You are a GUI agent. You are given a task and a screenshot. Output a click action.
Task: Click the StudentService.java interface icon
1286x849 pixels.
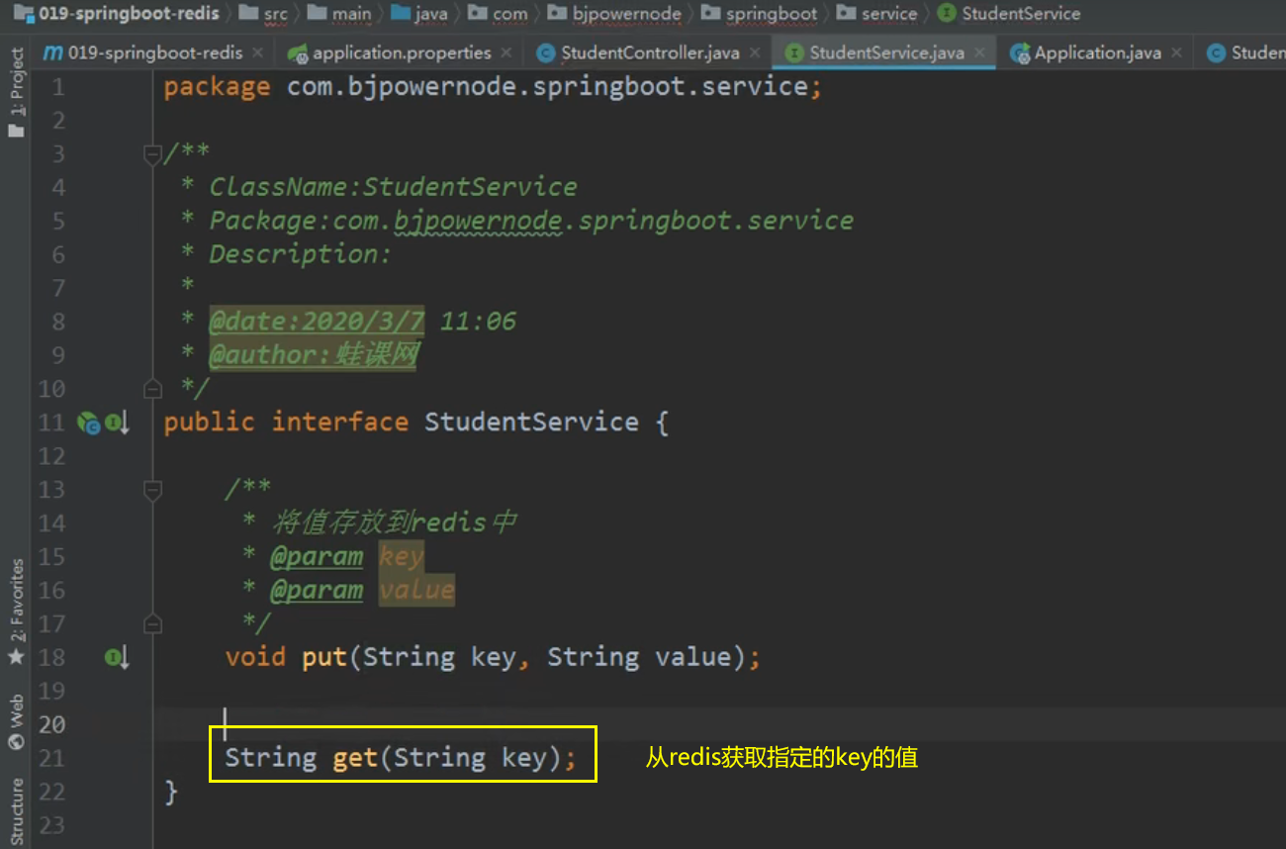[792, 52]
